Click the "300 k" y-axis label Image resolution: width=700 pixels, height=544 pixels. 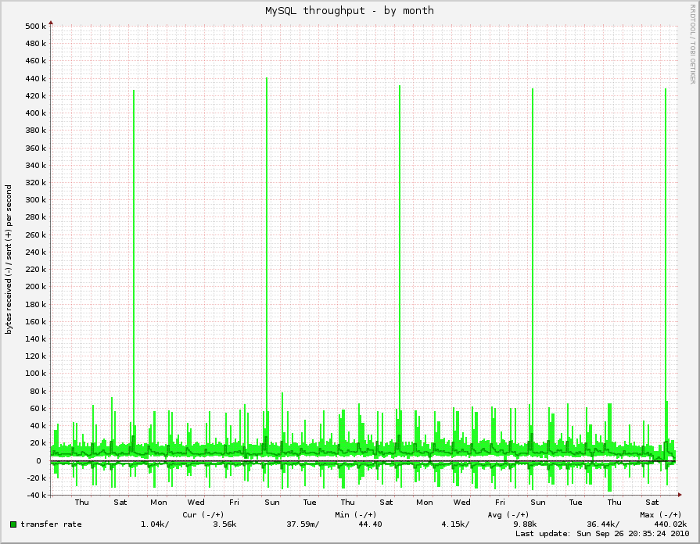pyautogui.click(x=35, y=200)
